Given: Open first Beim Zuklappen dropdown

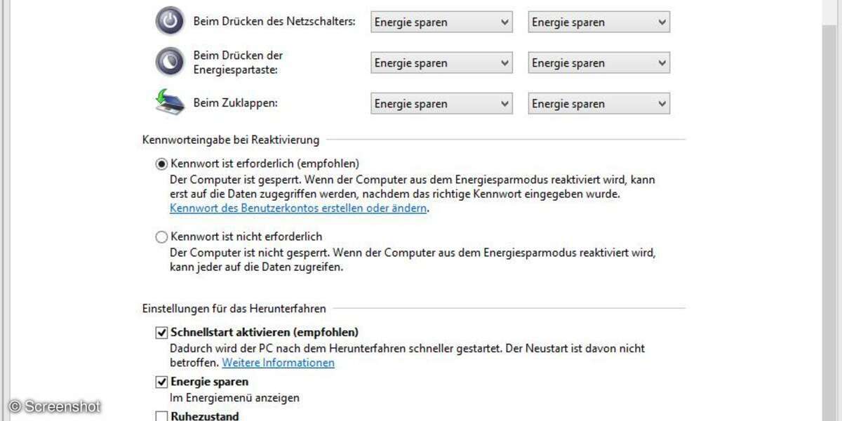Looking at the screenshot, I should 441,104.
